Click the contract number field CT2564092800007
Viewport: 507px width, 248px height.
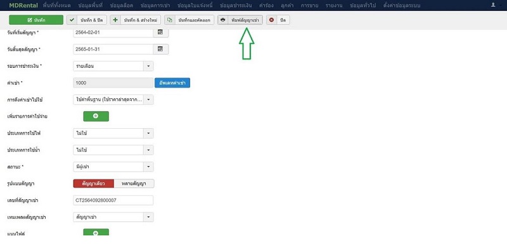point(113,200)
